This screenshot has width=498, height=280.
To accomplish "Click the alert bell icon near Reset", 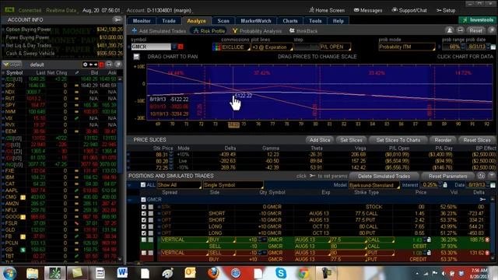I will (450, 30).
